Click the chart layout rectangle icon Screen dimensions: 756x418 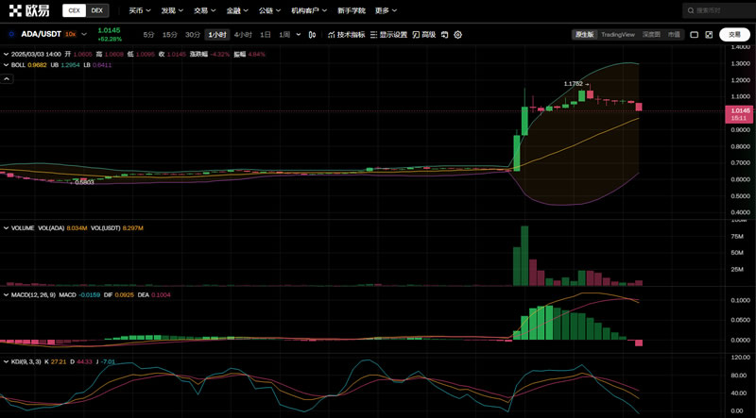[694, 35]
